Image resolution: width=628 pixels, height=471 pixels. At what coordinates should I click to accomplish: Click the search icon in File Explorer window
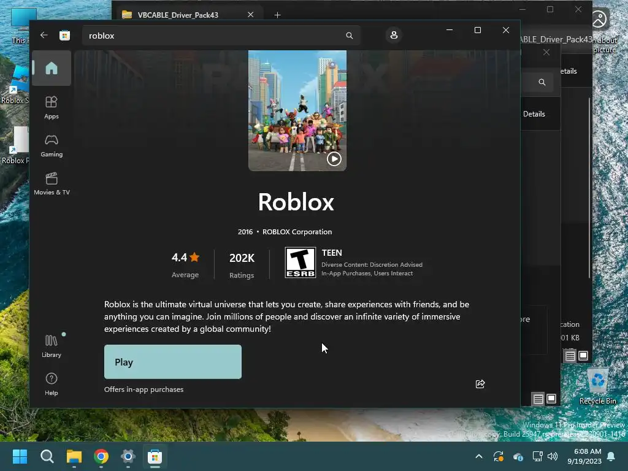[542, 82]
